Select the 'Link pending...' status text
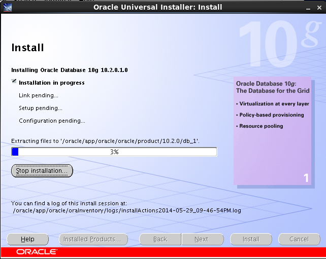 (39, 95)
